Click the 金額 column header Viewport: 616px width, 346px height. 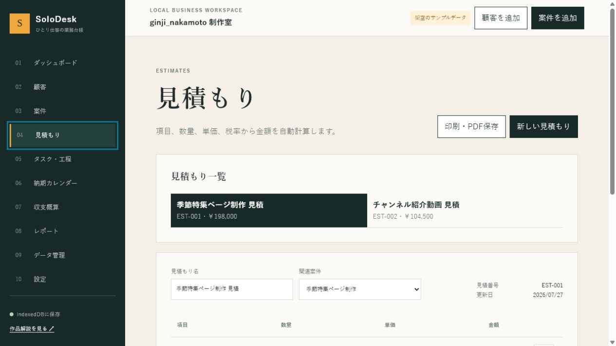pos(494,325)
